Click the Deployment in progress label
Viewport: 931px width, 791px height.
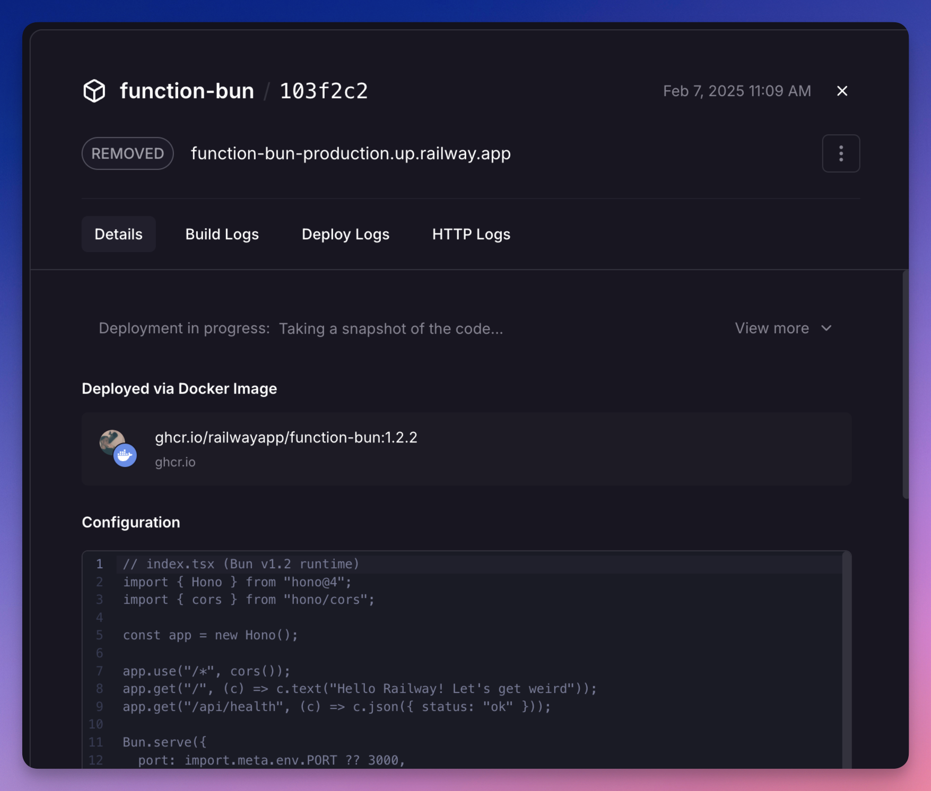tap(185, 328)
